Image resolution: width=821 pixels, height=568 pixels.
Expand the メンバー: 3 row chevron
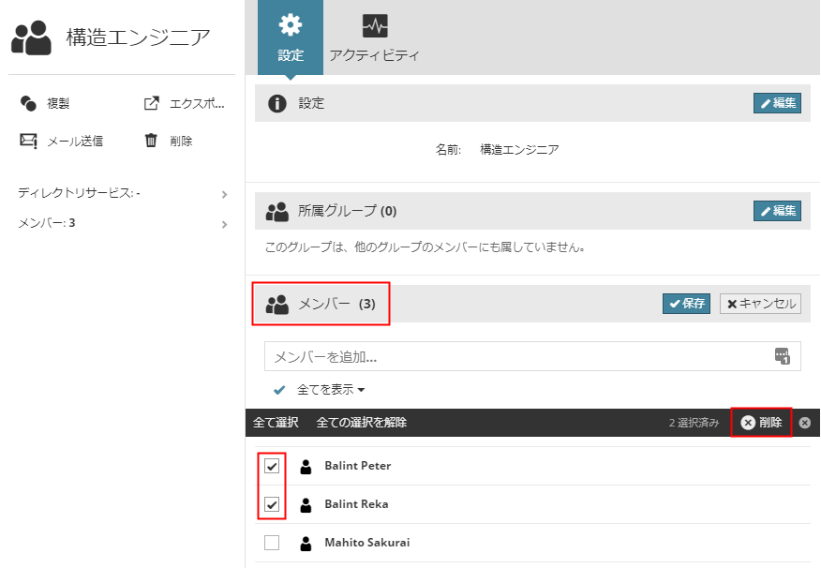(225, 225)
